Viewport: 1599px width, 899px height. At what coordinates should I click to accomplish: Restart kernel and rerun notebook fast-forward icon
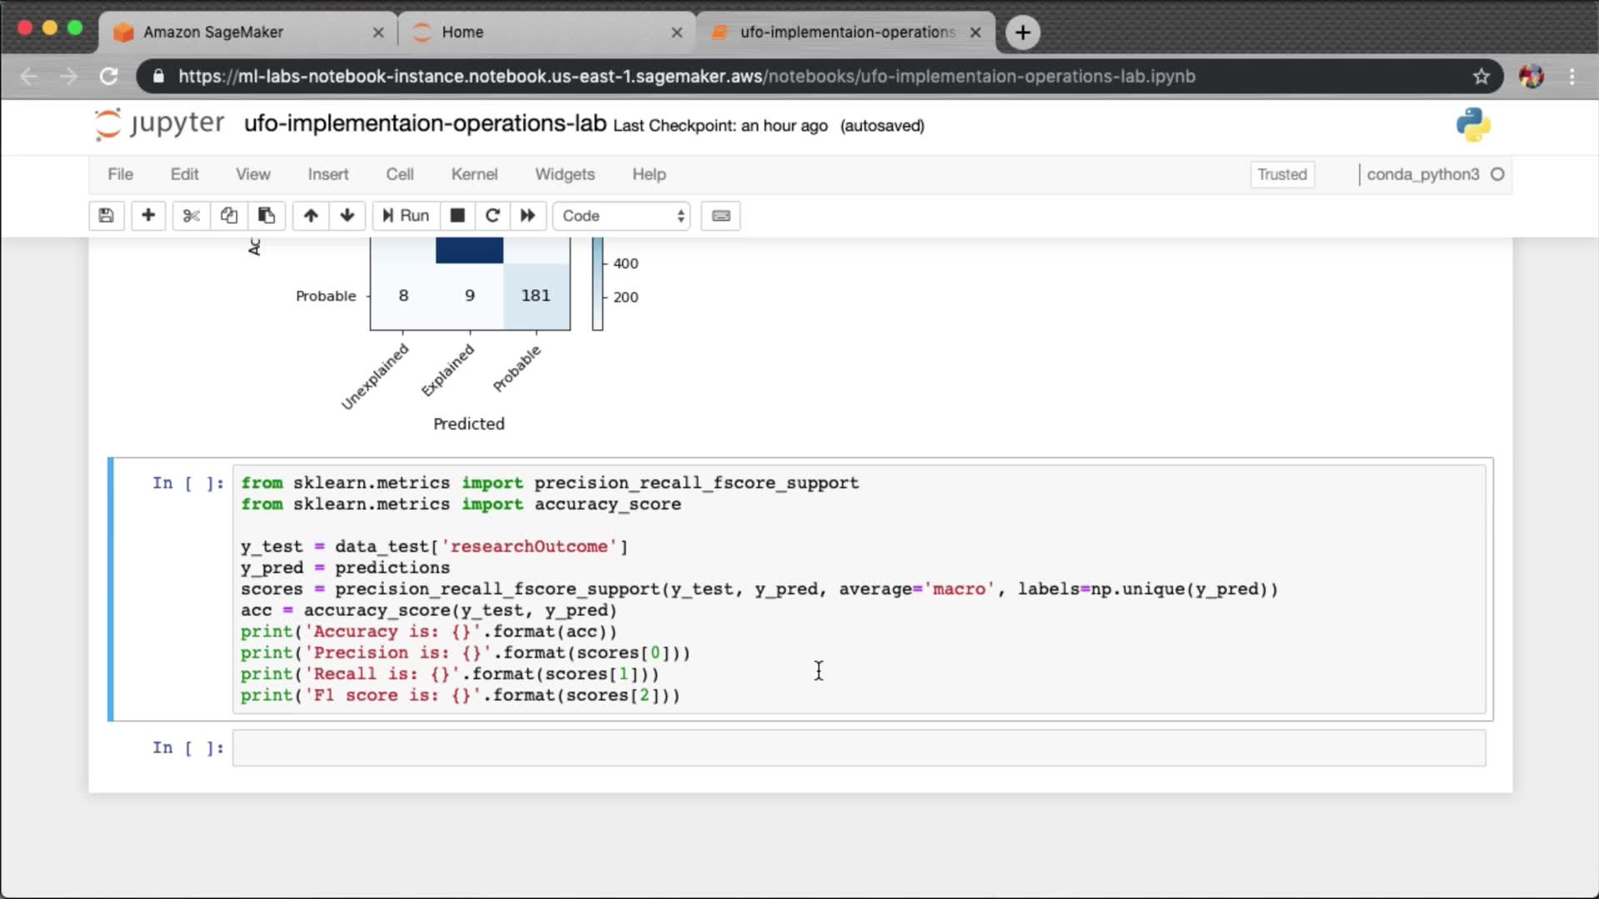[528, 216]
